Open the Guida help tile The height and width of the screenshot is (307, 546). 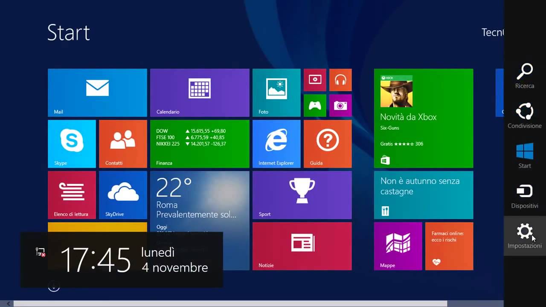tap(328, 144)
